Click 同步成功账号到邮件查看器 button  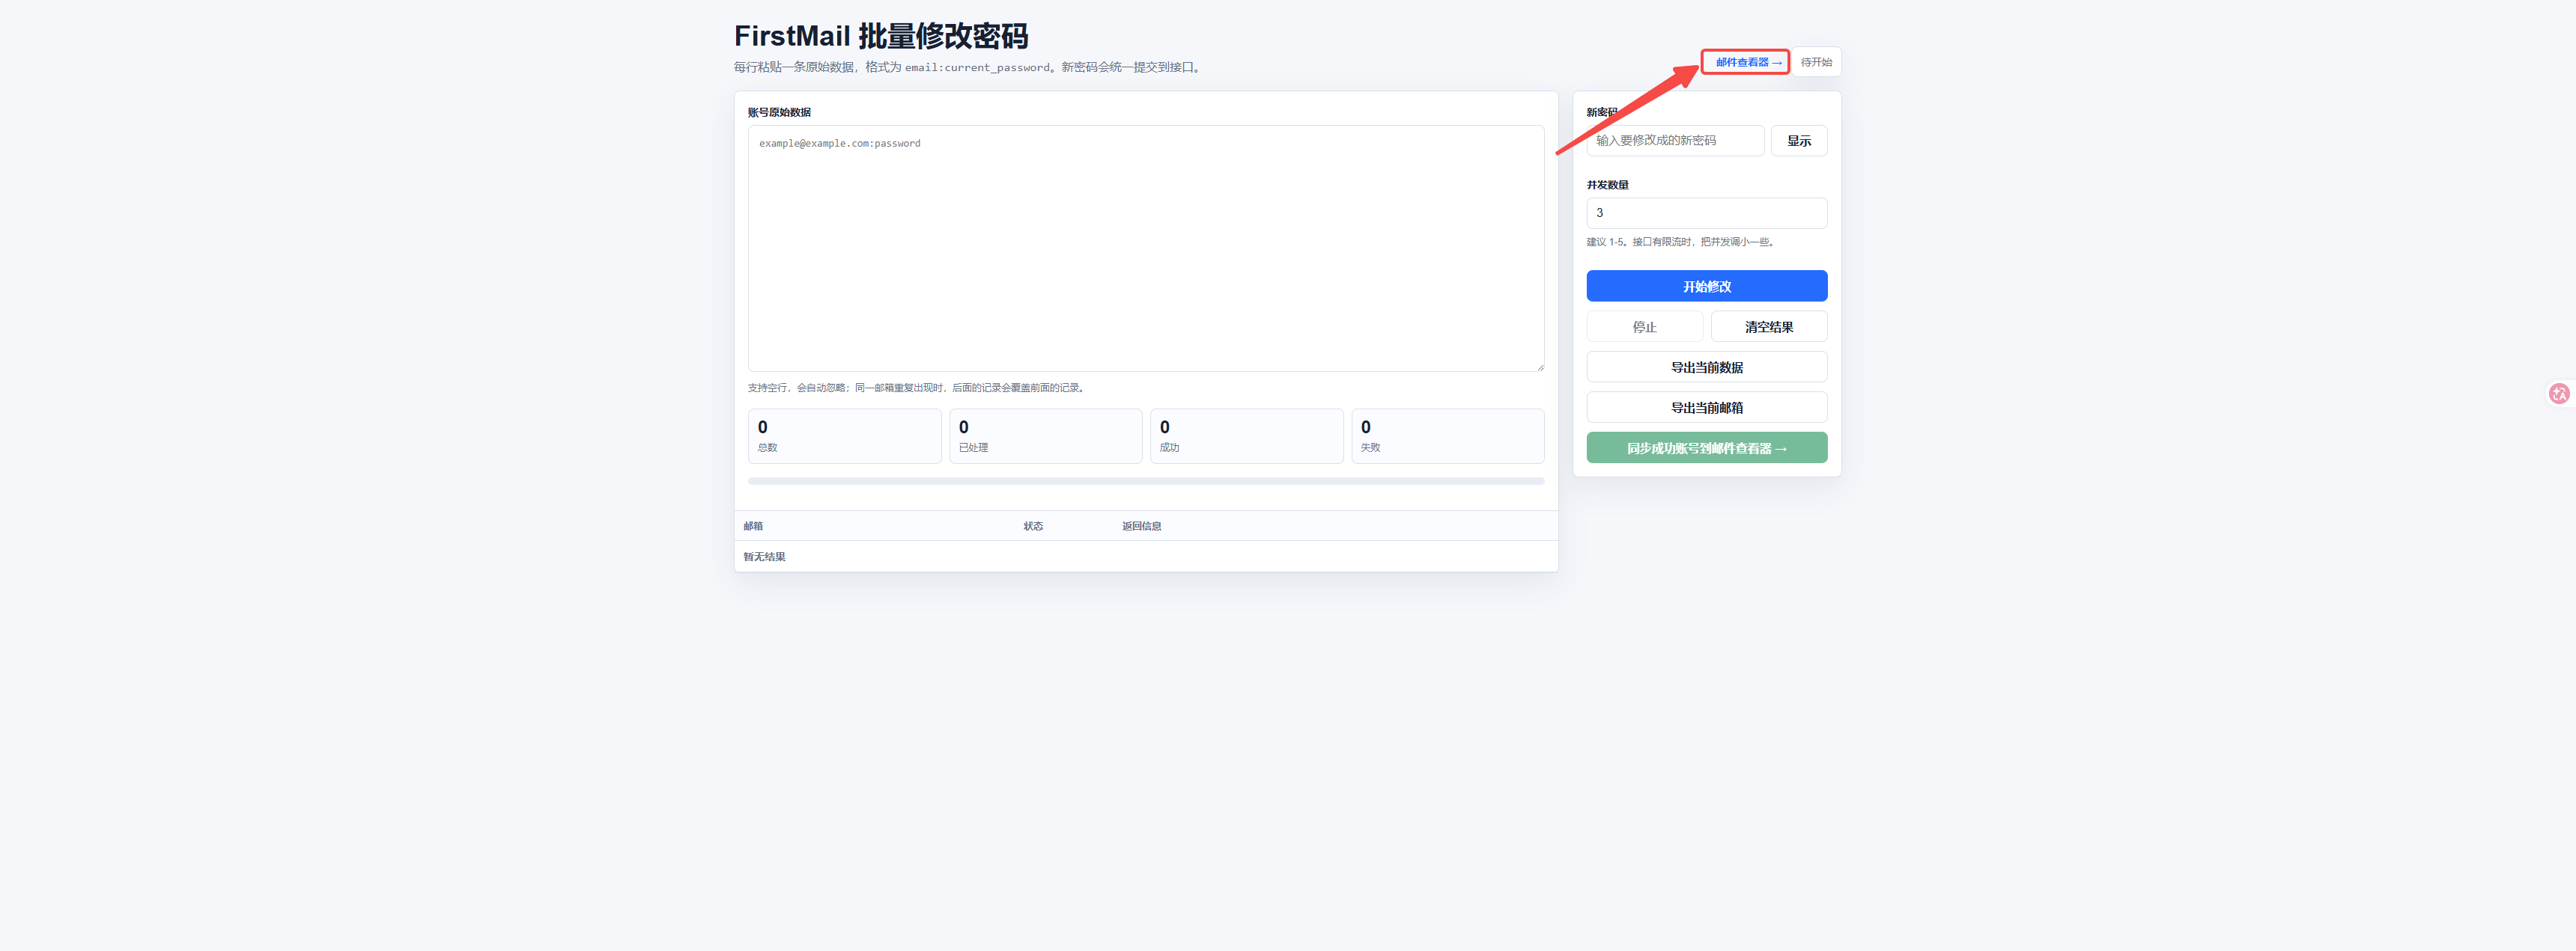(1707, 447)
